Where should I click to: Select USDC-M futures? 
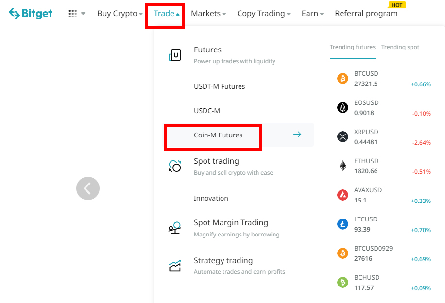click(x=207, y=111)
